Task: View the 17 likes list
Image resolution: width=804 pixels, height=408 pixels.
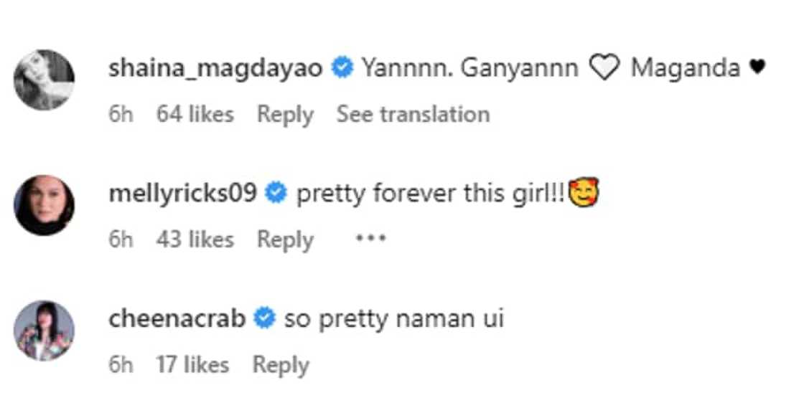Action: pyautogui.click(x=192, y=364)
